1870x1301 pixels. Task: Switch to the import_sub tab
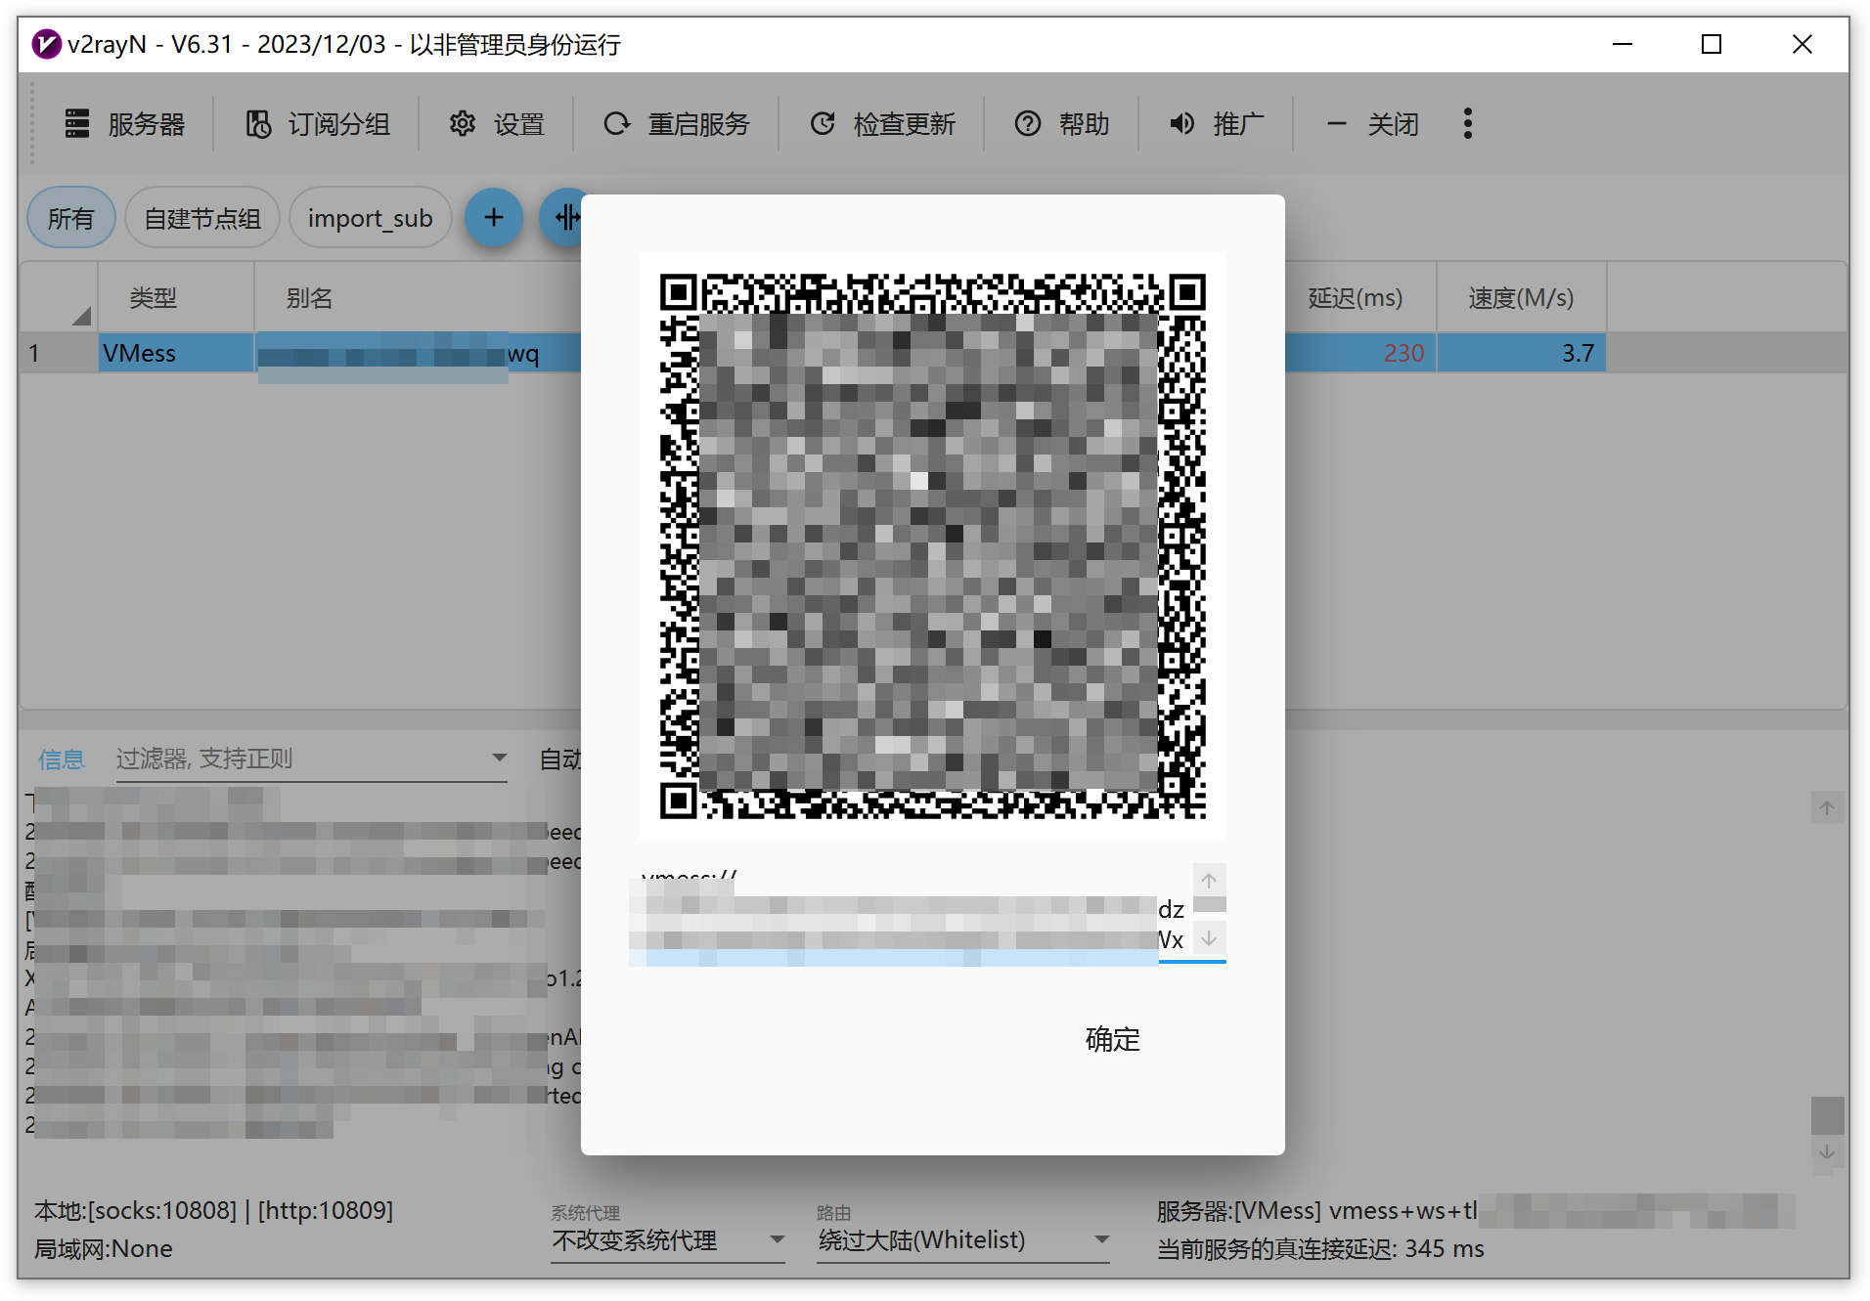(370, 218)
